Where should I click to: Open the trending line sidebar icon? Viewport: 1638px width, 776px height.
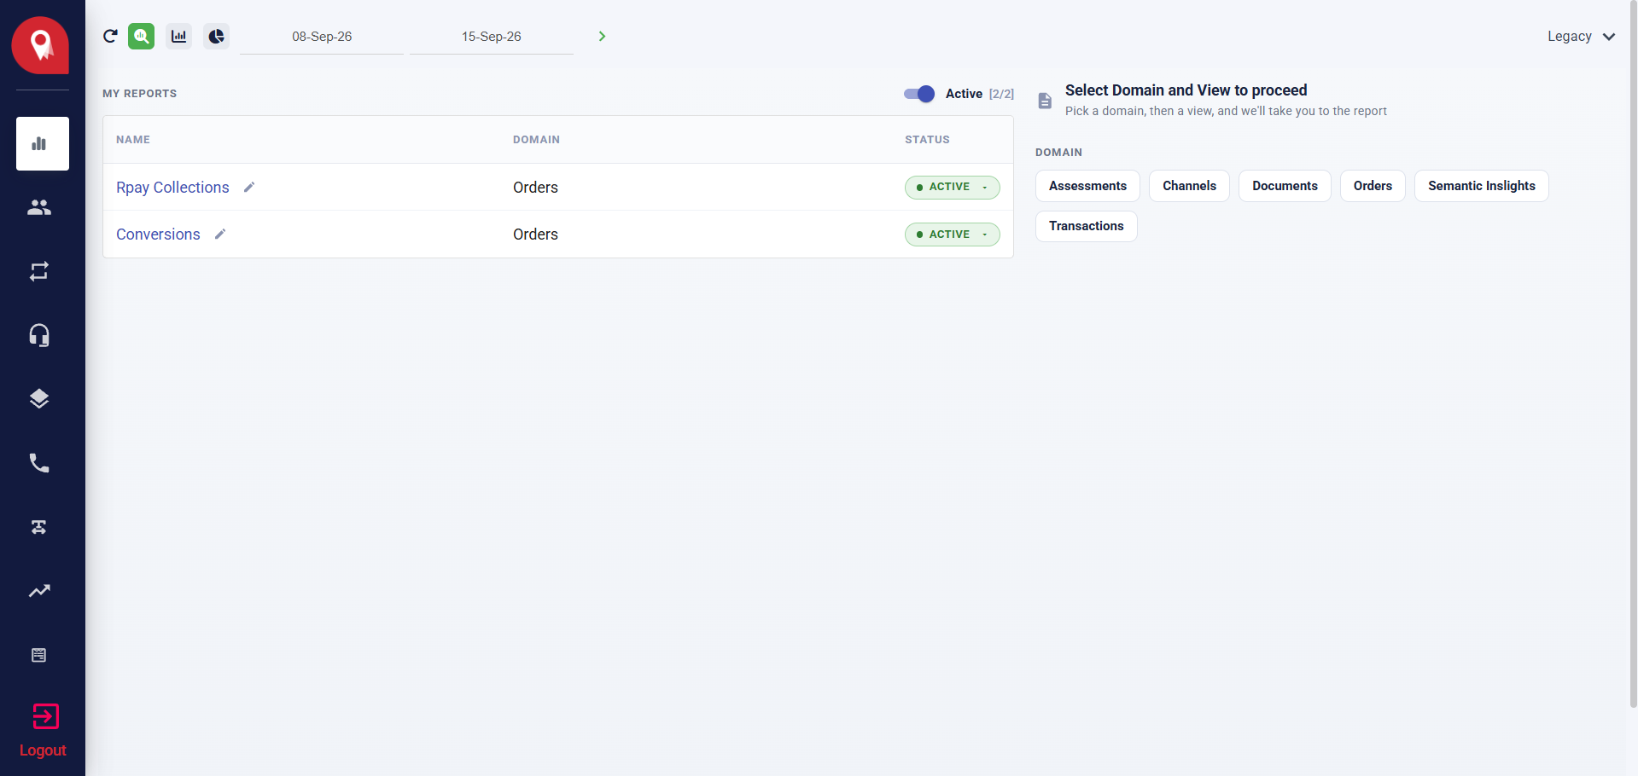(x=39, y=591)
